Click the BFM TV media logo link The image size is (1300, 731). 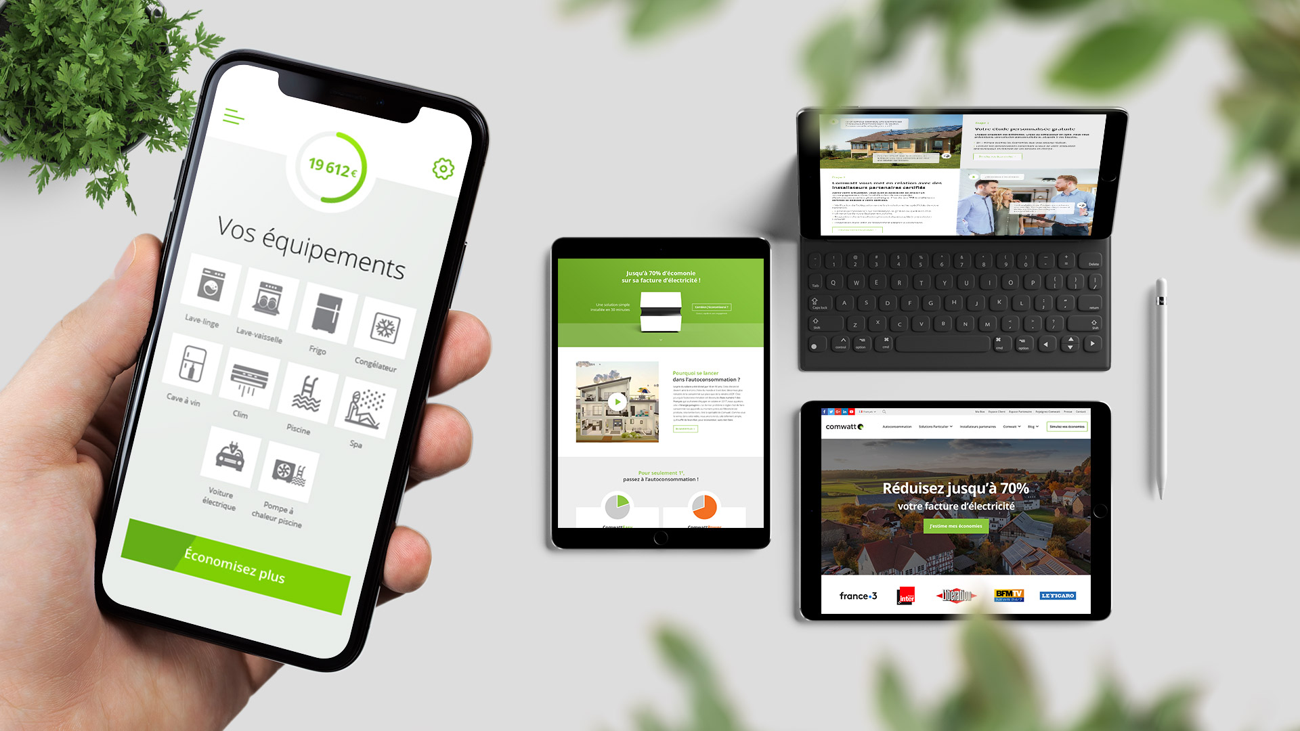1008,596
